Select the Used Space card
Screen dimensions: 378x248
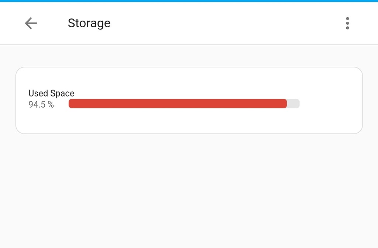tap(189, 100)
